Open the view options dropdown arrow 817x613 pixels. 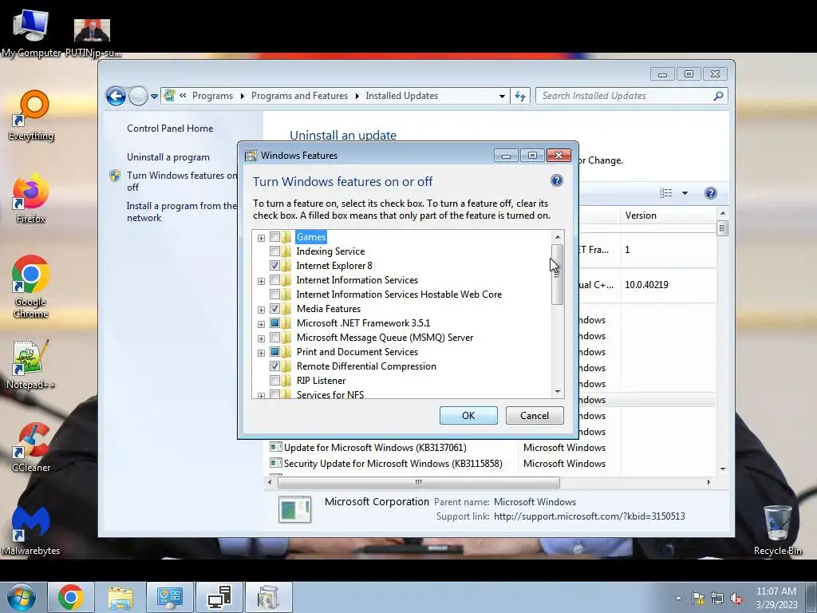(685, 193)
